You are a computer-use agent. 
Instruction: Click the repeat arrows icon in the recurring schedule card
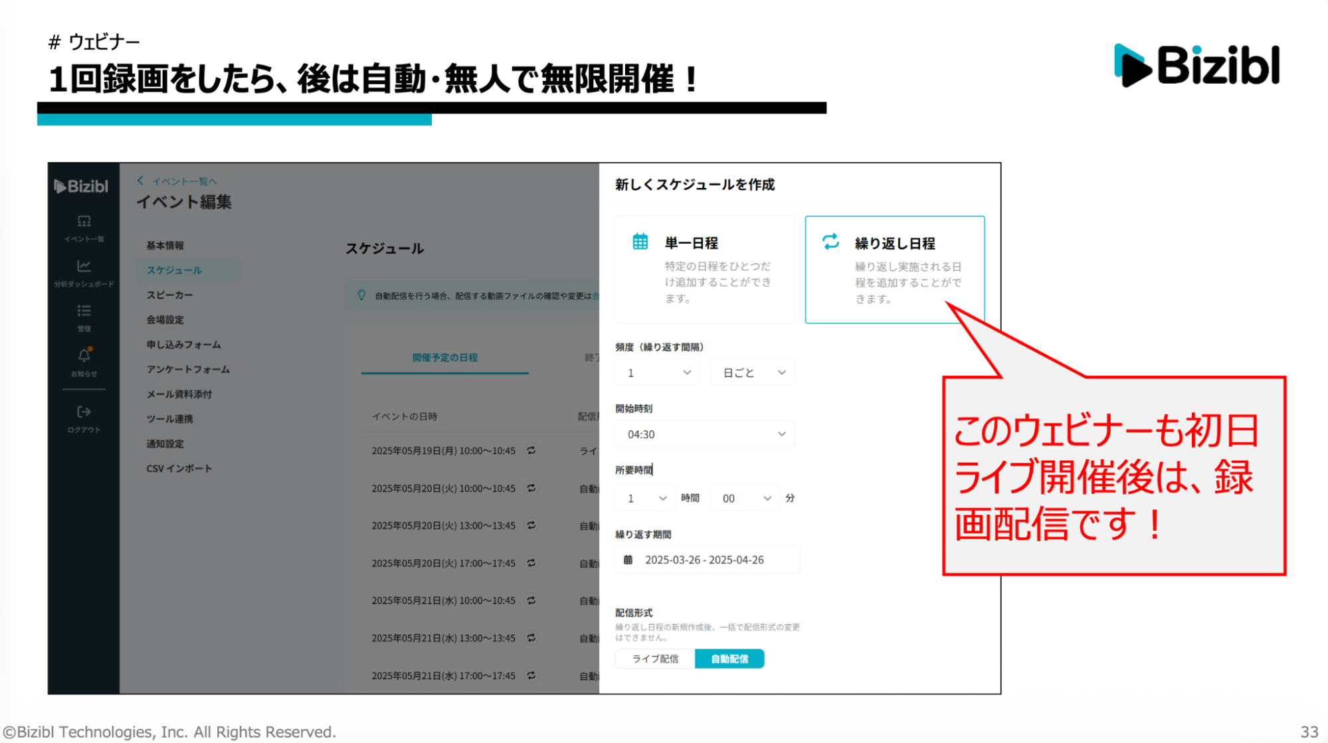click(830, 242)
